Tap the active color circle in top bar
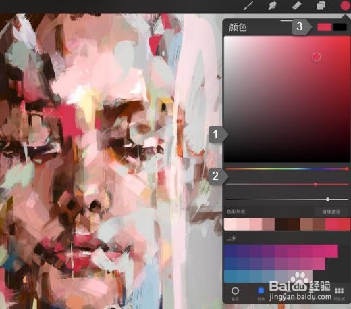351x309 pixels. click(x=345, y=5)
